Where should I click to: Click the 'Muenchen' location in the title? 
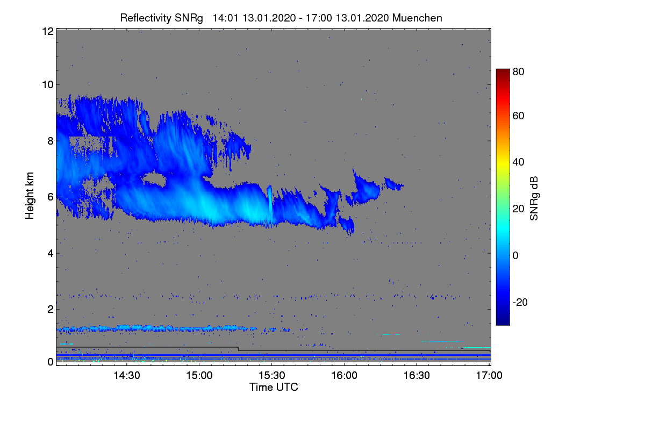pos(418,18)
